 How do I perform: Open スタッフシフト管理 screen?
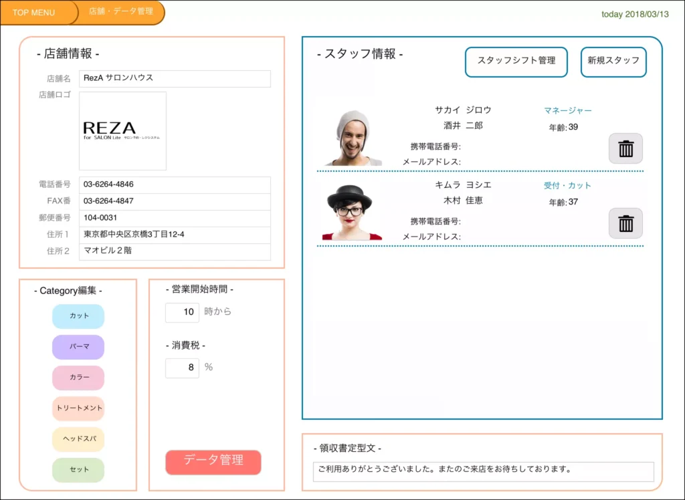[516, 61]
